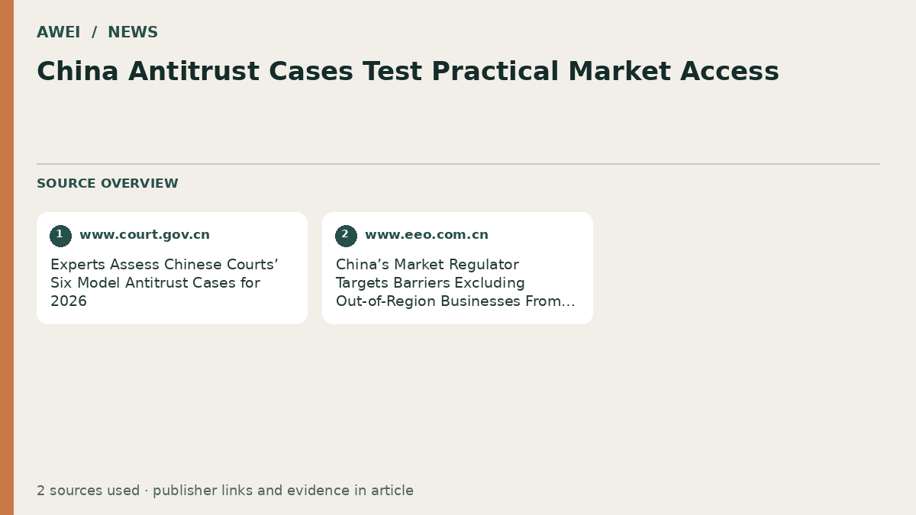The width and height of the screenshot is (916, 515).
Task: Click the horizontal divider below the headline
Action: click(458, 164)
